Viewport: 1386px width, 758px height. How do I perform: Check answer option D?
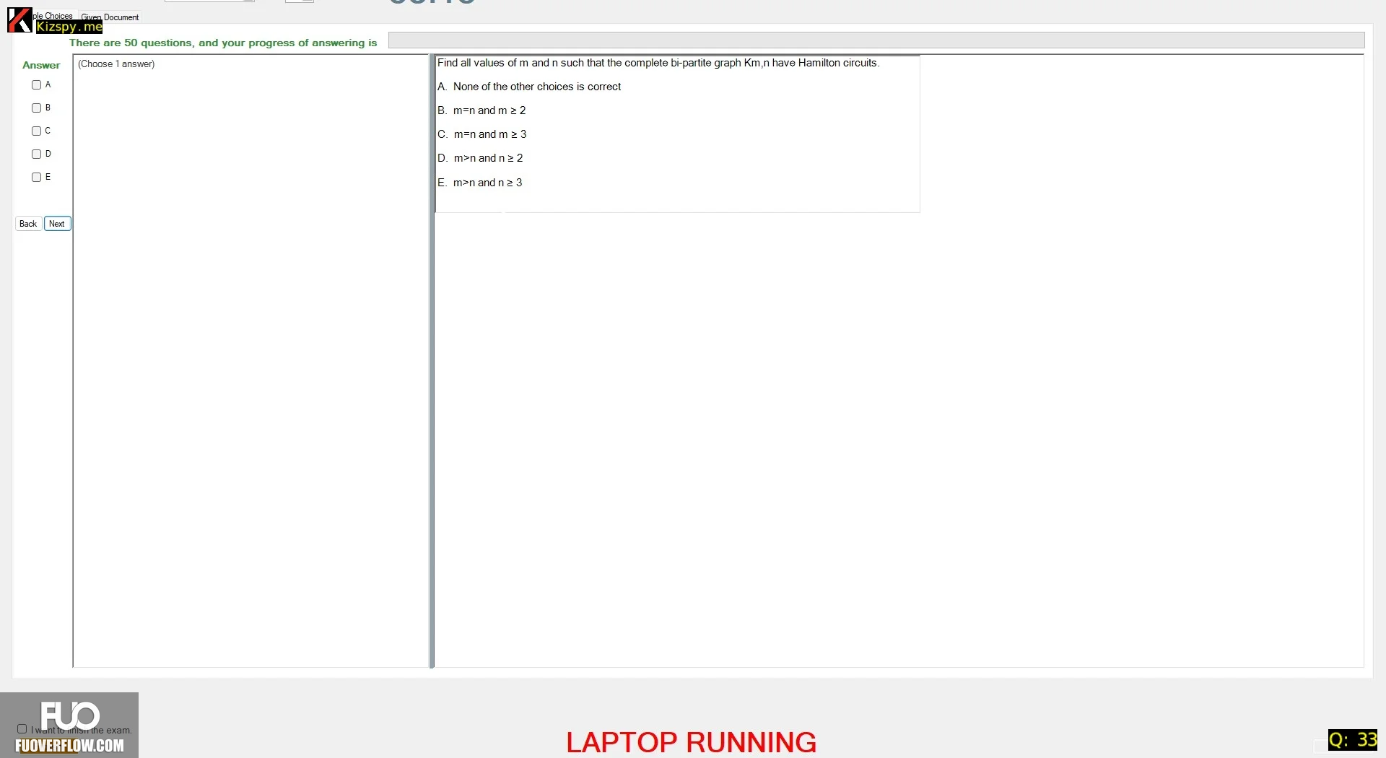pyautogui.click(x=36, y=154)
